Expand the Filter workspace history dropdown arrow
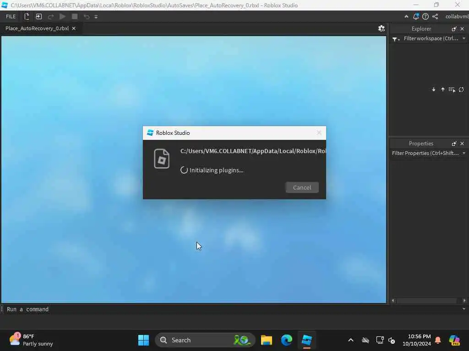Viewport: 469px width, 351px height. tap(464, 38)
